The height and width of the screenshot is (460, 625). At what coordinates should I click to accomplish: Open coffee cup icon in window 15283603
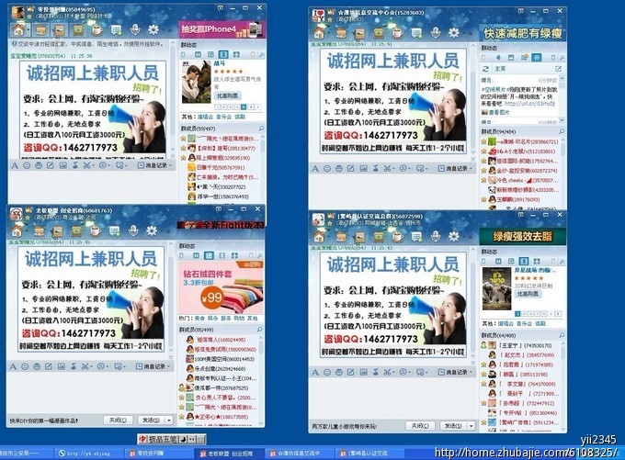click(397, 33)
